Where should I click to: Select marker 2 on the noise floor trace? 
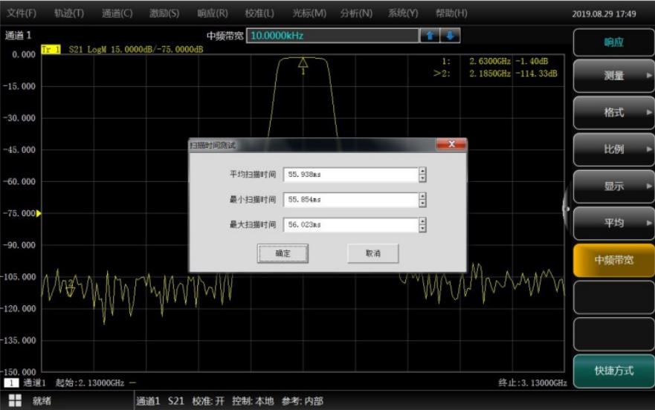click(x=70, y=287)
